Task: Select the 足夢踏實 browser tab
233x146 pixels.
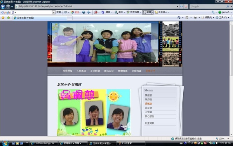Action: (40, 18)
